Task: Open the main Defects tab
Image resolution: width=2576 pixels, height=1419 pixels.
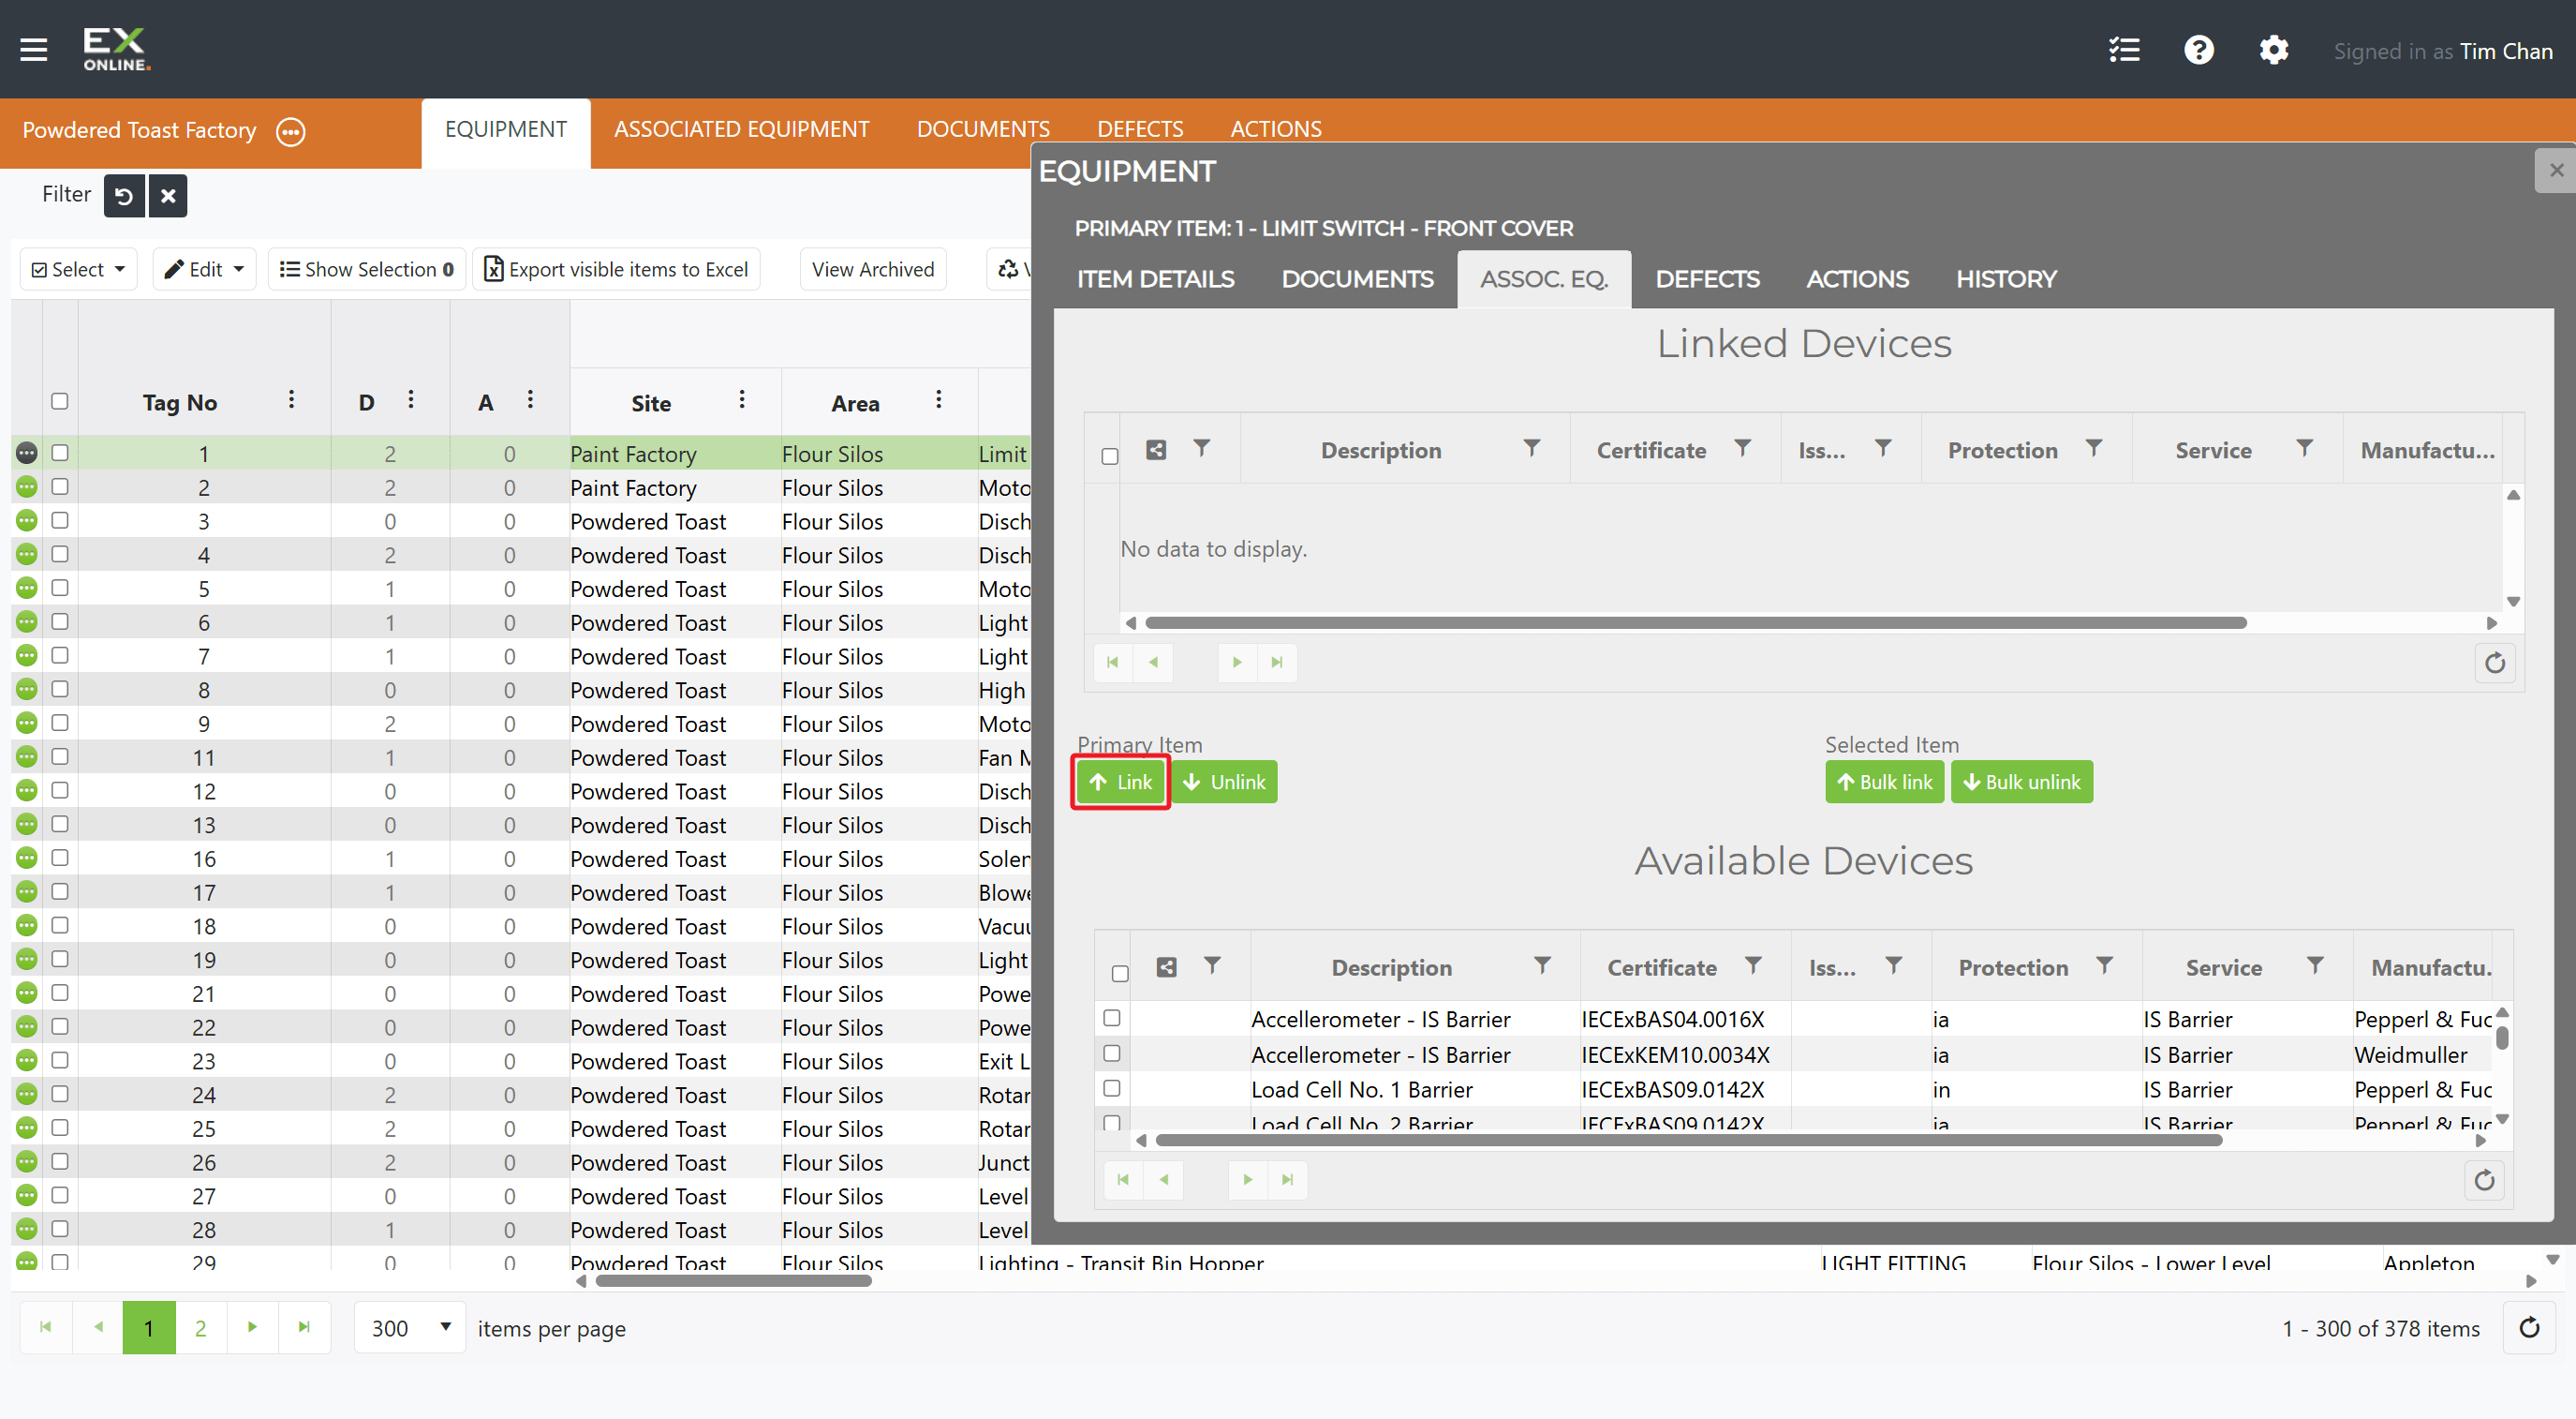Action: point(1139,129)
